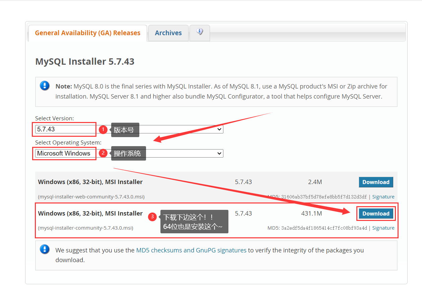The width and height of the screenshot is (422, 297).
Task: Open the Select Operating System dropdown
Action: click(129, 154)
